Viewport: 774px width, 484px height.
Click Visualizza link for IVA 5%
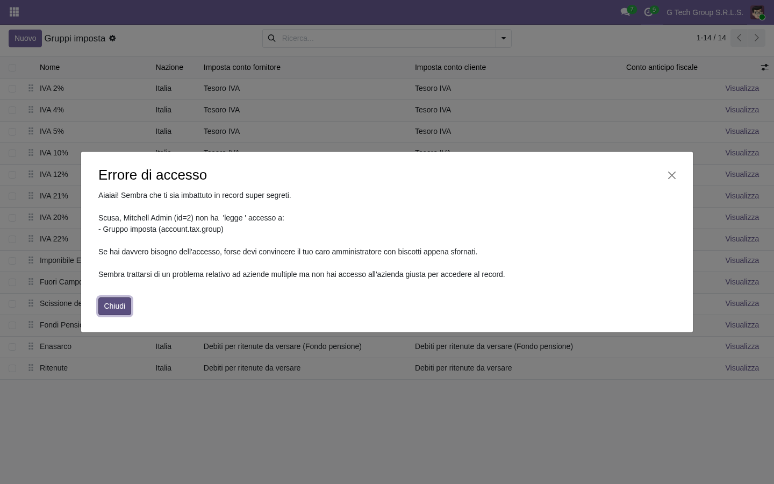coord(742,131)
